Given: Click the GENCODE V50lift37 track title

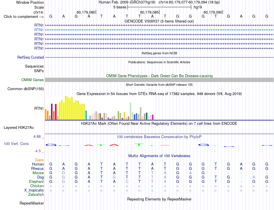Looking at the screenshot, I should pyautogui.click(x=159, y=21).
